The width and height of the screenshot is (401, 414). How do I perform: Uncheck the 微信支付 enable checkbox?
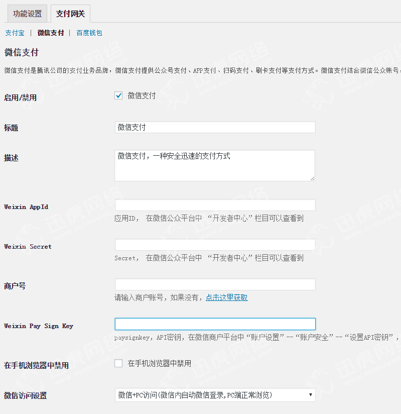click(x=118, y=95)
